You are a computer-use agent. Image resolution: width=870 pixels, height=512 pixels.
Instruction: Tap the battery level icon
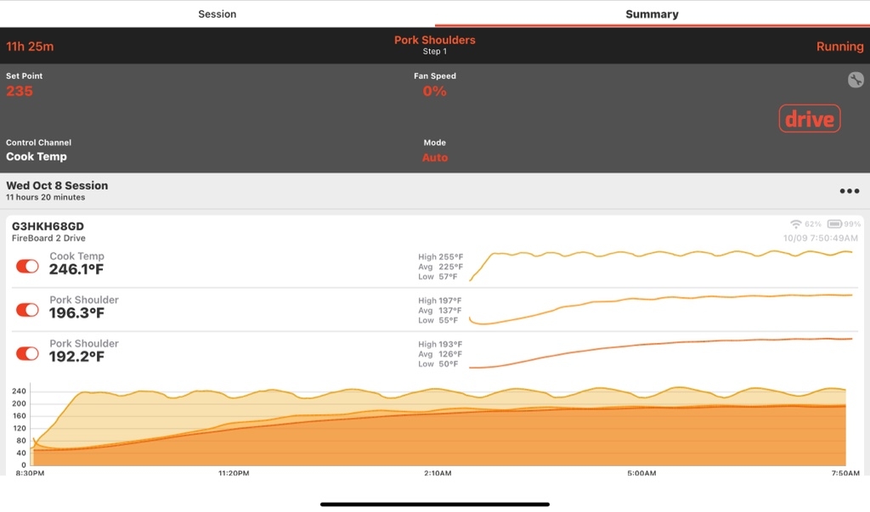[x=834, y=224]
